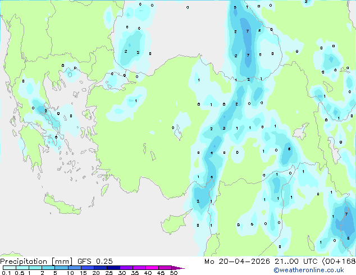356x275 pixels.
Task: Click the 0.1–0.5 mm palest legend swatch
Action: [x=10, y=268]
